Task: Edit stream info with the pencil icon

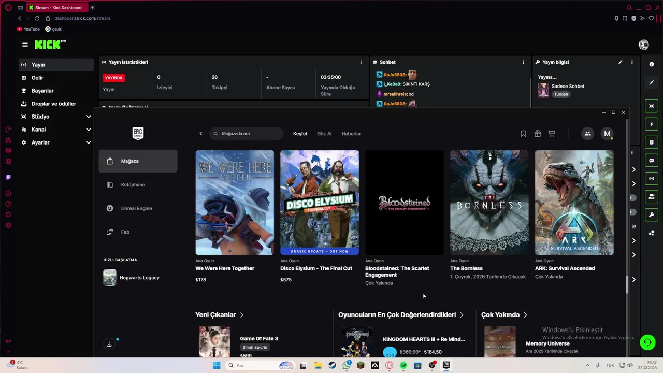Action: coord(621,62)
